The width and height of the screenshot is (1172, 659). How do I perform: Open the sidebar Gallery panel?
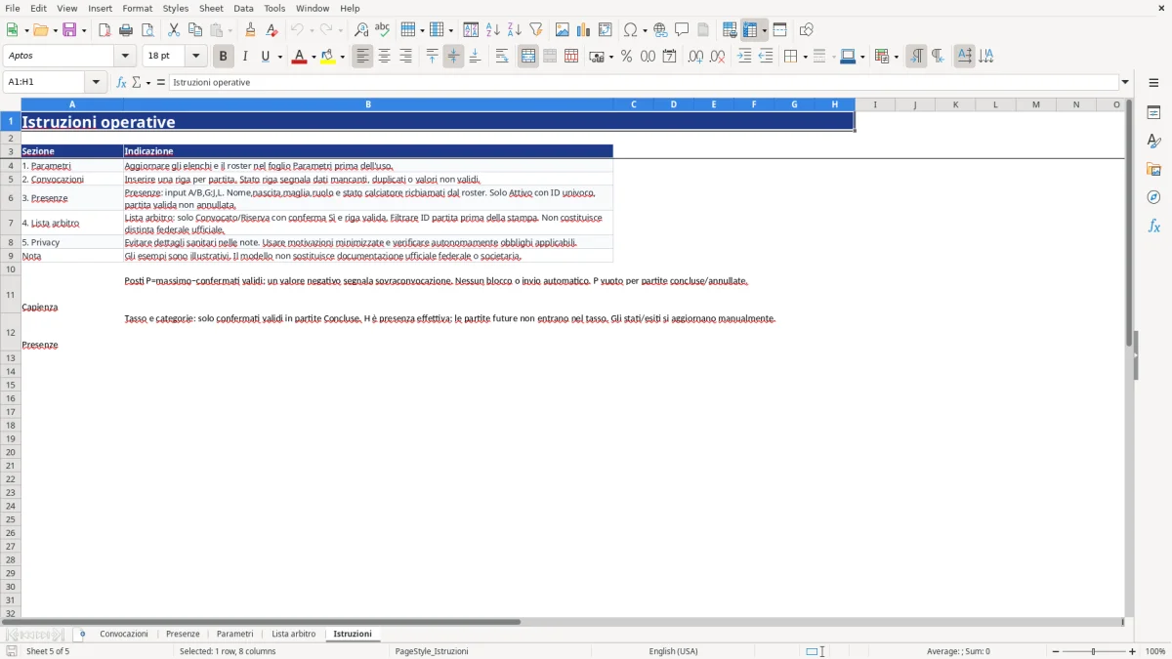[x=1154, y=170]
